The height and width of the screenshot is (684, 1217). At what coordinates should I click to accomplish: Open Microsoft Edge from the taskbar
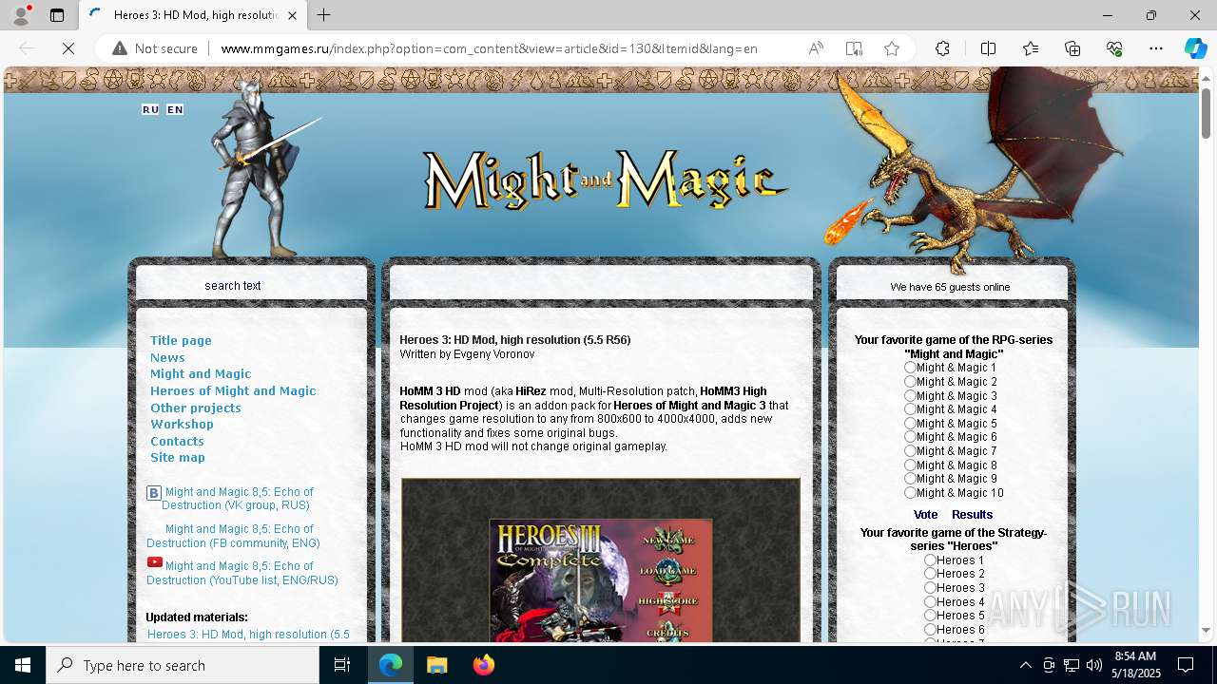(x=391, y=665)
